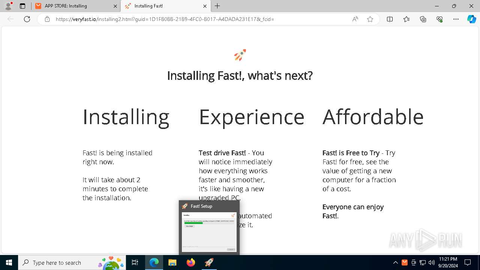Screen dimensions: 480x270
Task: Open the Copilot sidebar
Action: [x=471, y=19]
